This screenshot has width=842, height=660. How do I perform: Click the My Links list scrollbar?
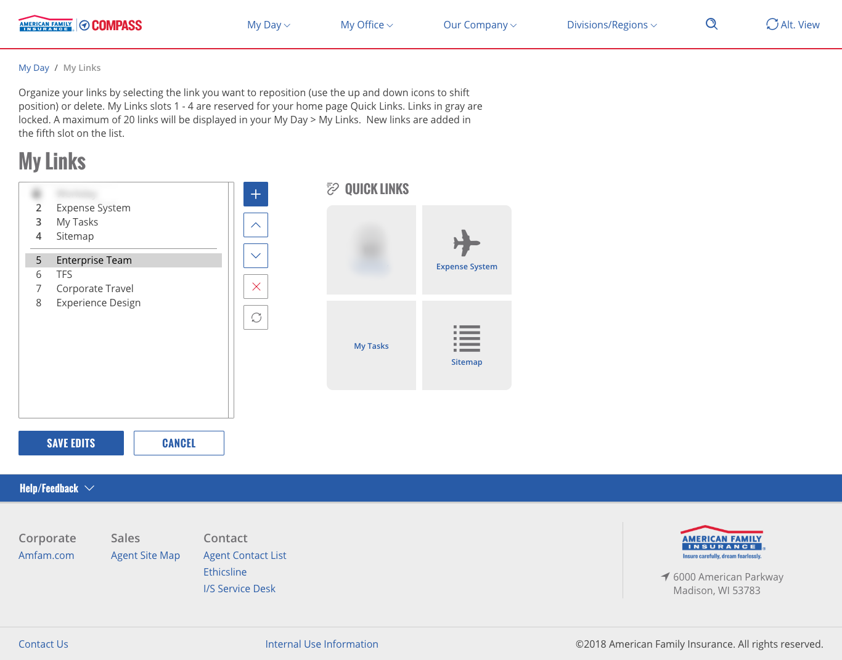point(231,300)
